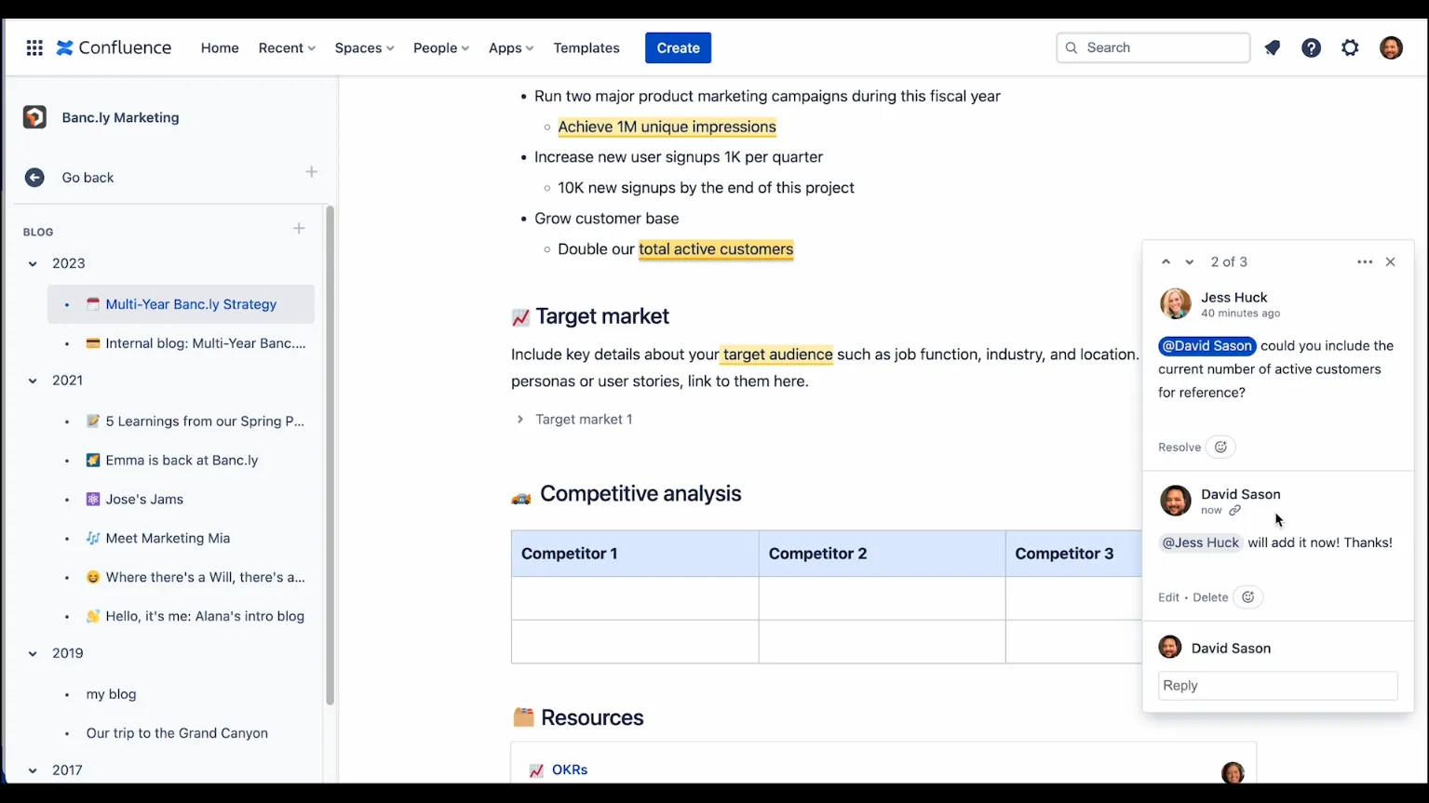Open comment more options ellipsis
Image resolution: width=1429 pixels, height=803 pixels.
tap(1365, 262)
